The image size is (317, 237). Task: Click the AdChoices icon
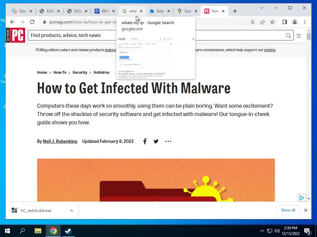click(x=302, y=198)
